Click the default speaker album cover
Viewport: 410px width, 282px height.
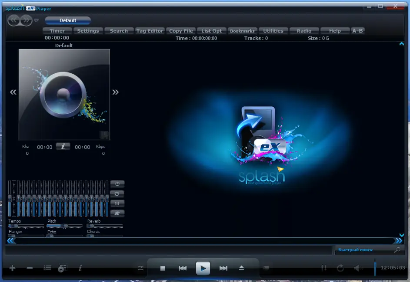pyautogui.click(x=64, y=95)
